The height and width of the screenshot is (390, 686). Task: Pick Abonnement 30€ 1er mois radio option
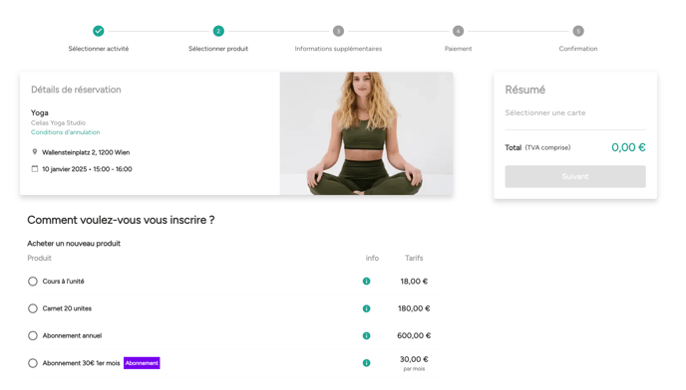(x=32, y=363)
